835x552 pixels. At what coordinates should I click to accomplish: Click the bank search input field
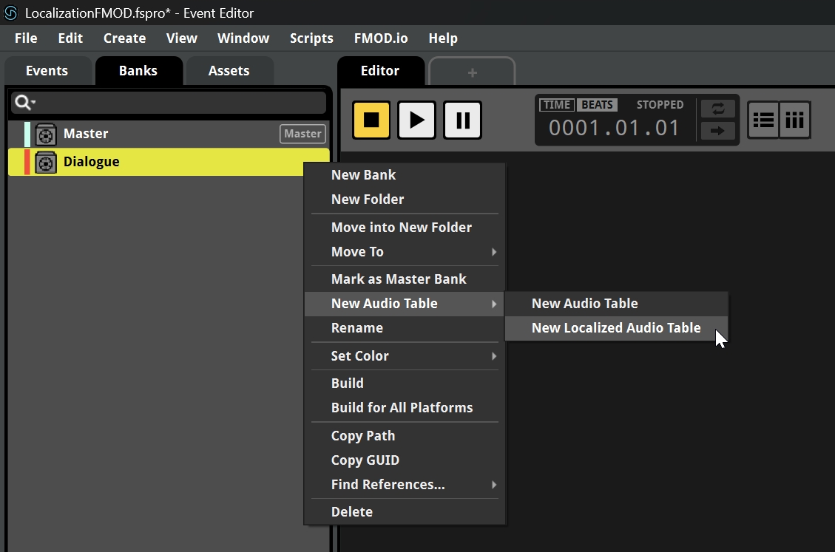[x=178, y=103]
